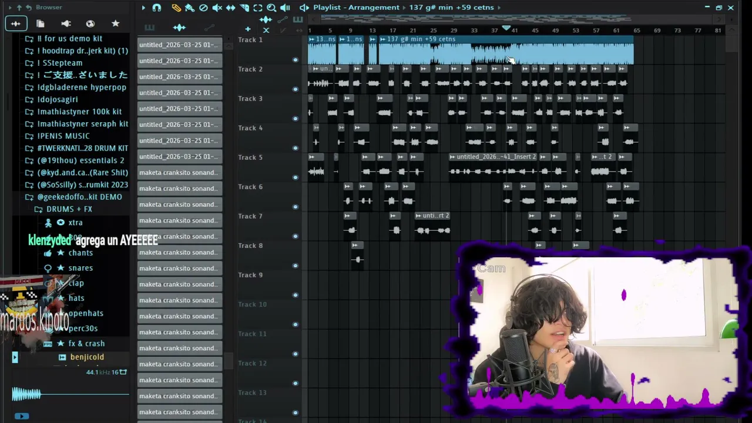Select the (@19thou) essentials 2 folder

[80, 160]
